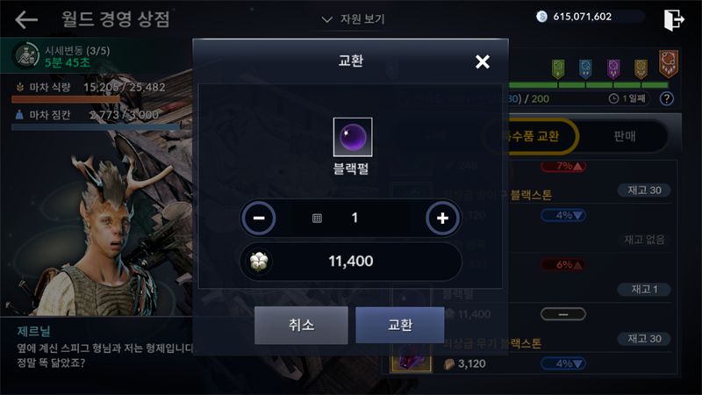
Task: Go back with the arrow icon
Action: point(26,19)
